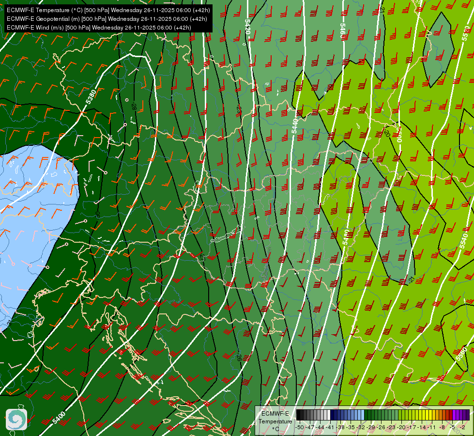Click the yellow legend swatch above -14
The image size is (474, 436).
424,415
